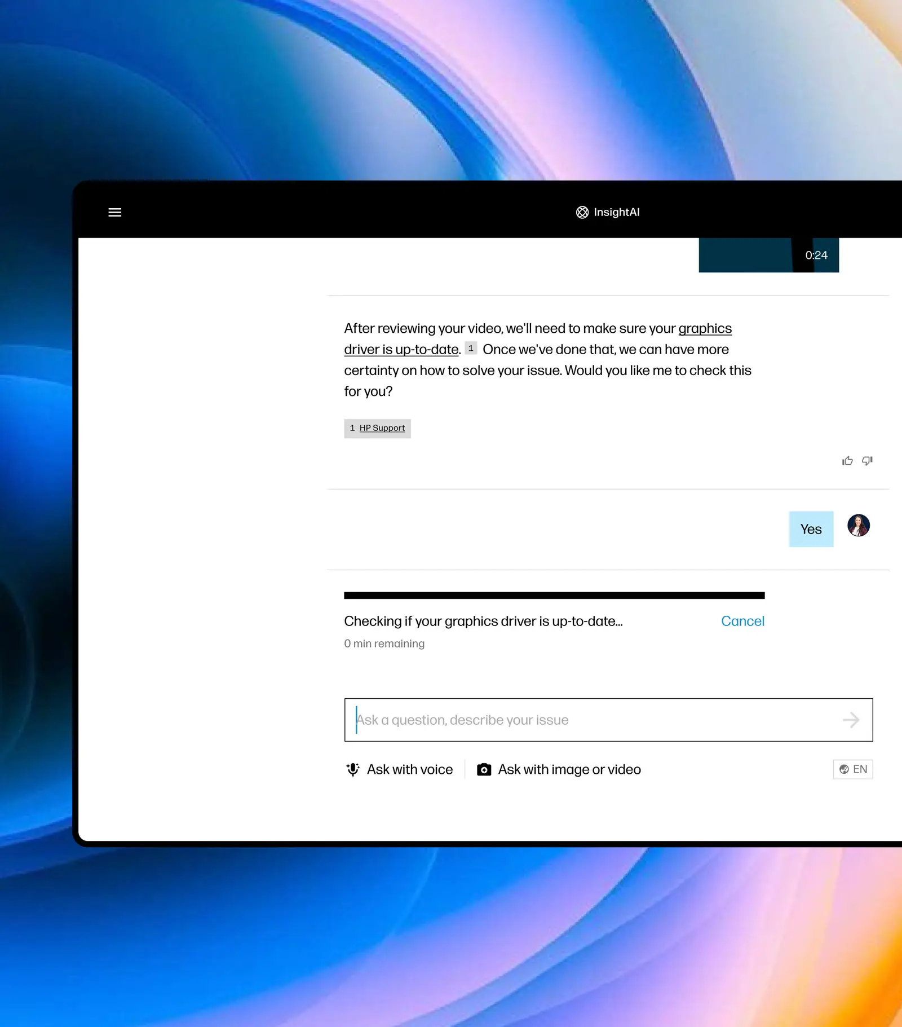Viewport: 902px width, 1027px height.
Task: Click the citation 1 footnote marker
Action: tap(471, 348)
